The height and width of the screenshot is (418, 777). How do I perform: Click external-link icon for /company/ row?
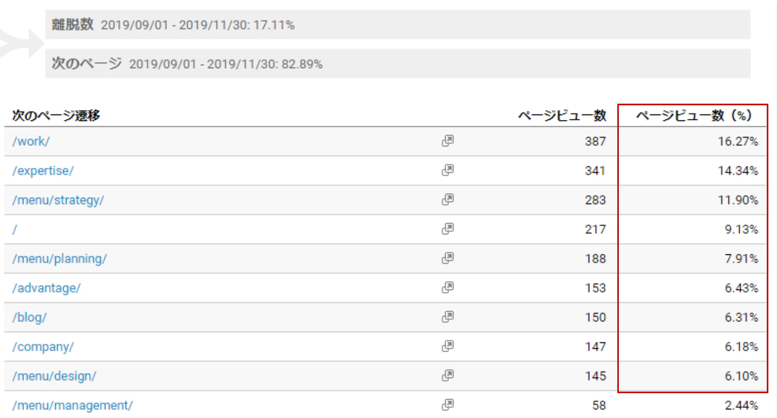click(x=447, y=346)
